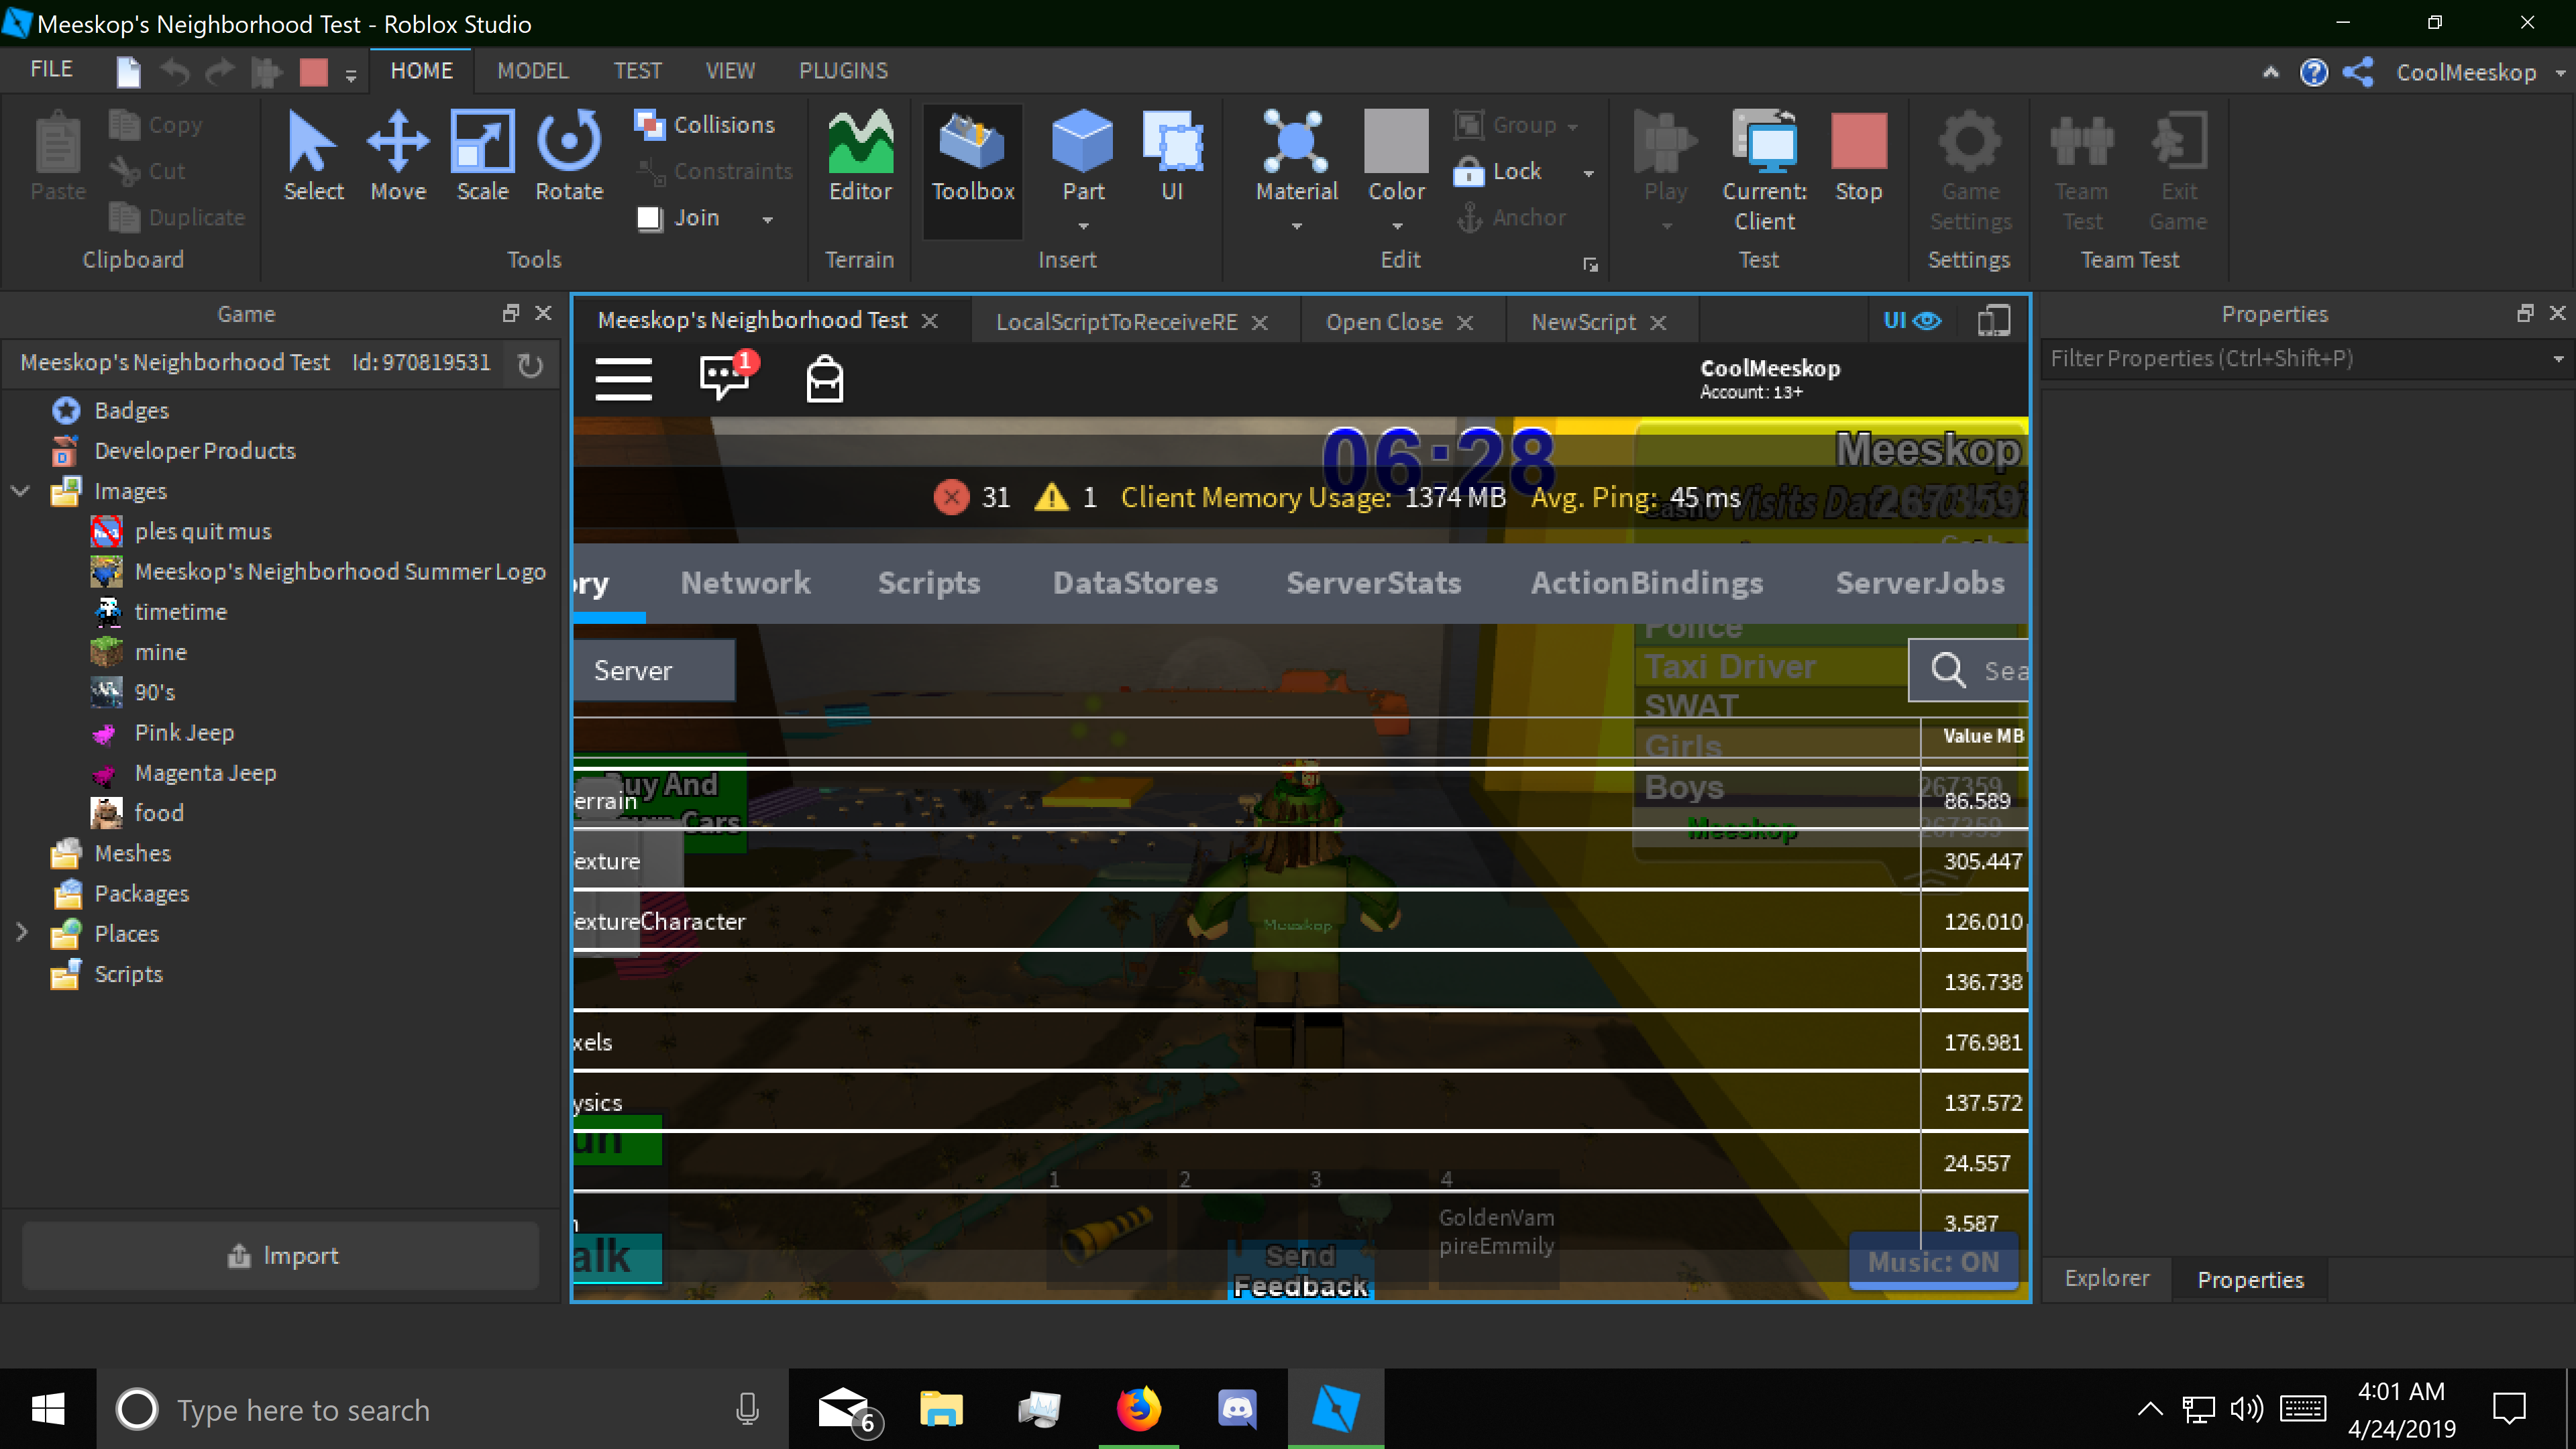Click the Send Feedback button
Screen dimensions: 2576x1449
[1300, 1270]
